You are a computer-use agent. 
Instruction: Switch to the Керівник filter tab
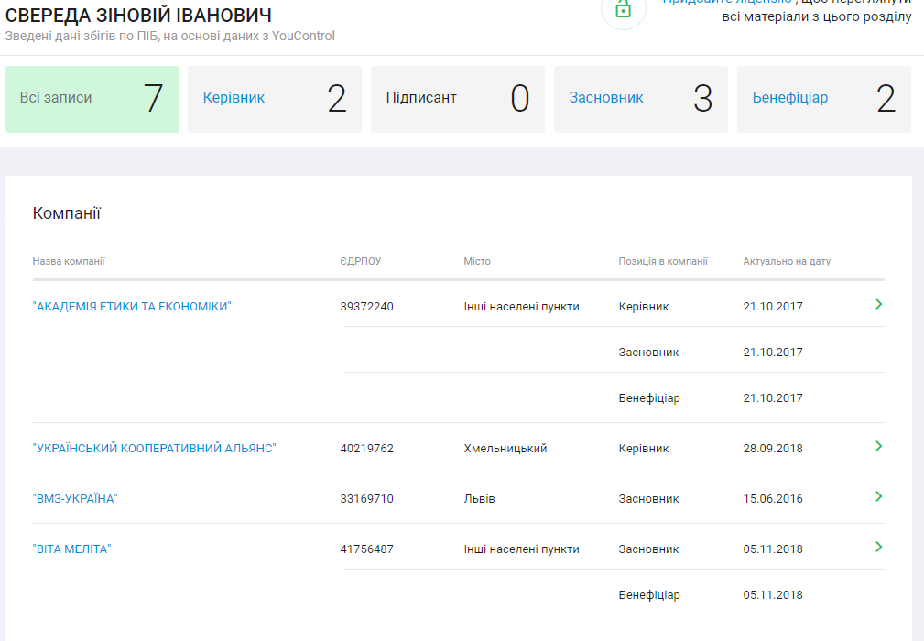coord(274,99)
